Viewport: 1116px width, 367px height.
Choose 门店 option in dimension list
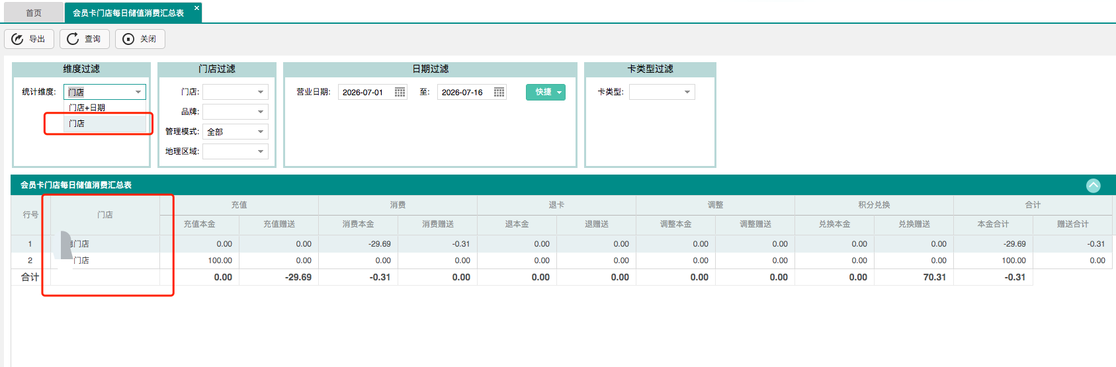[x=105, y=124]
